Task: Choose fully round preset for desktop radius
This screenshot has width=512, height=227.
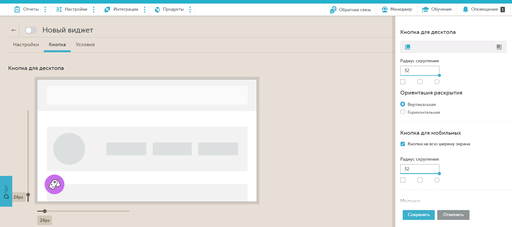Action: tap(437, 82)
